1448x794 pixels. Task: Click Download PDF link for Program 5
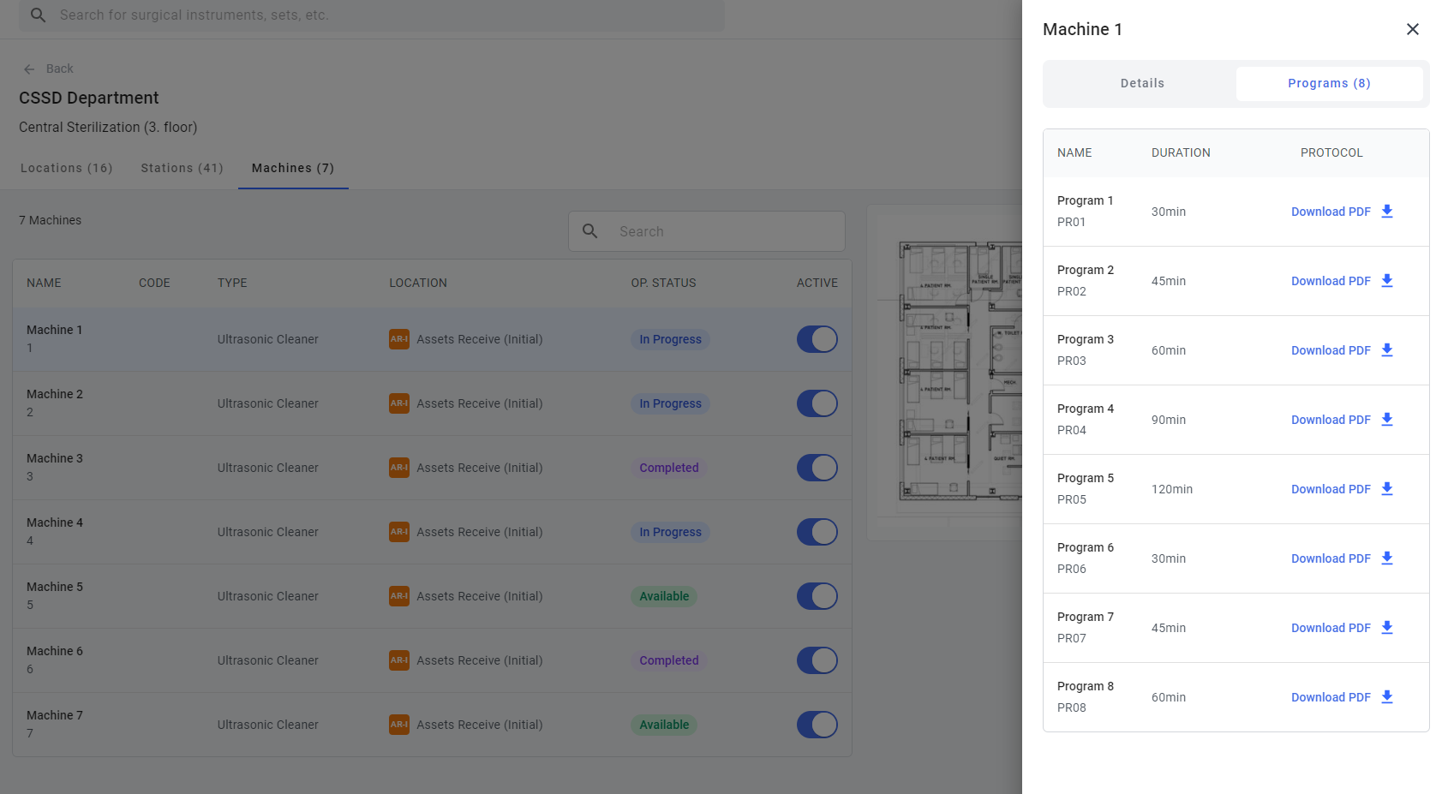click(1331, 489)
